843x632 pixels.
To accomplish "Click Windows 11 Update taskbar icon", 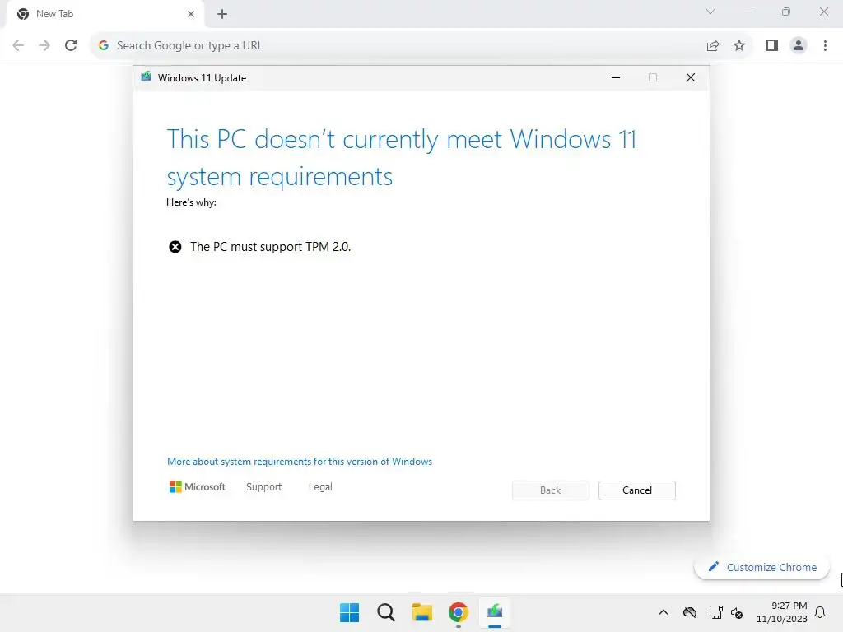I will [495, 612].
